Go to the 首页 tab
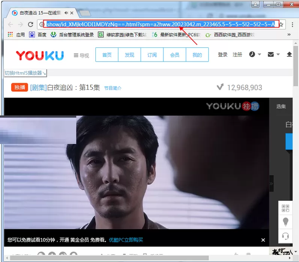The width and height of the screenshot is (299, 262). (107, 55)
